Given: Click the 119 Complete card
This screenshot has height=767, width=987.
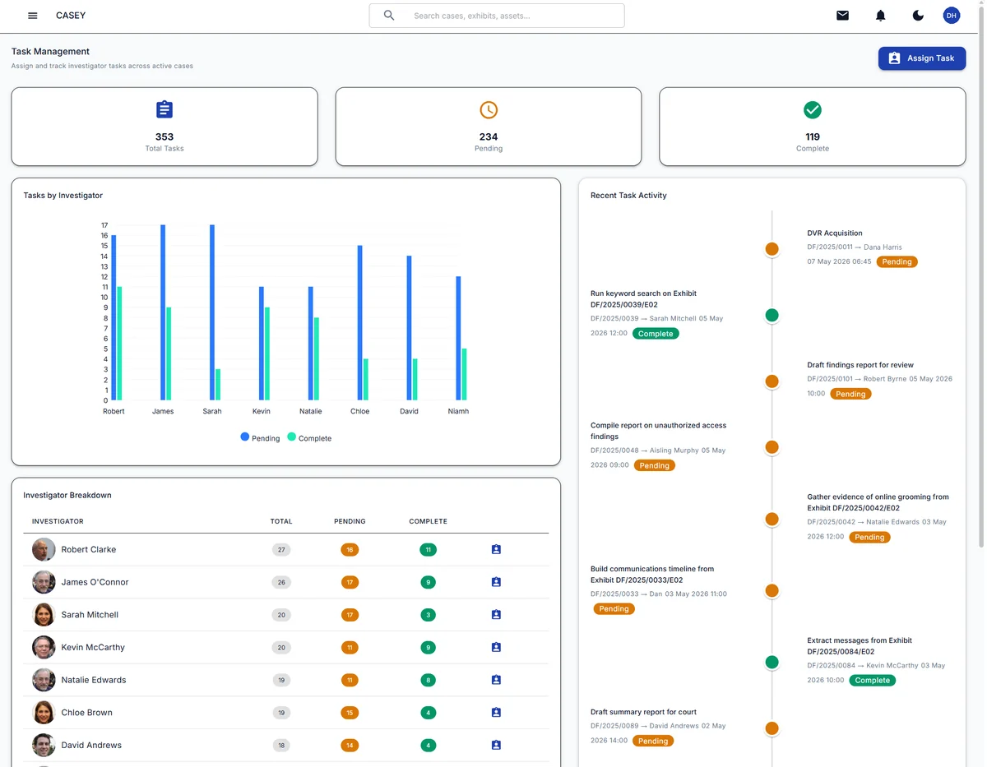Looking at the screenshot, I should (813, 127).
